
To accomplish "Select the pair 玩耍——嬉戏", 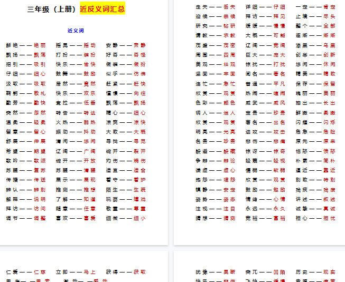I will coord(126,199).
